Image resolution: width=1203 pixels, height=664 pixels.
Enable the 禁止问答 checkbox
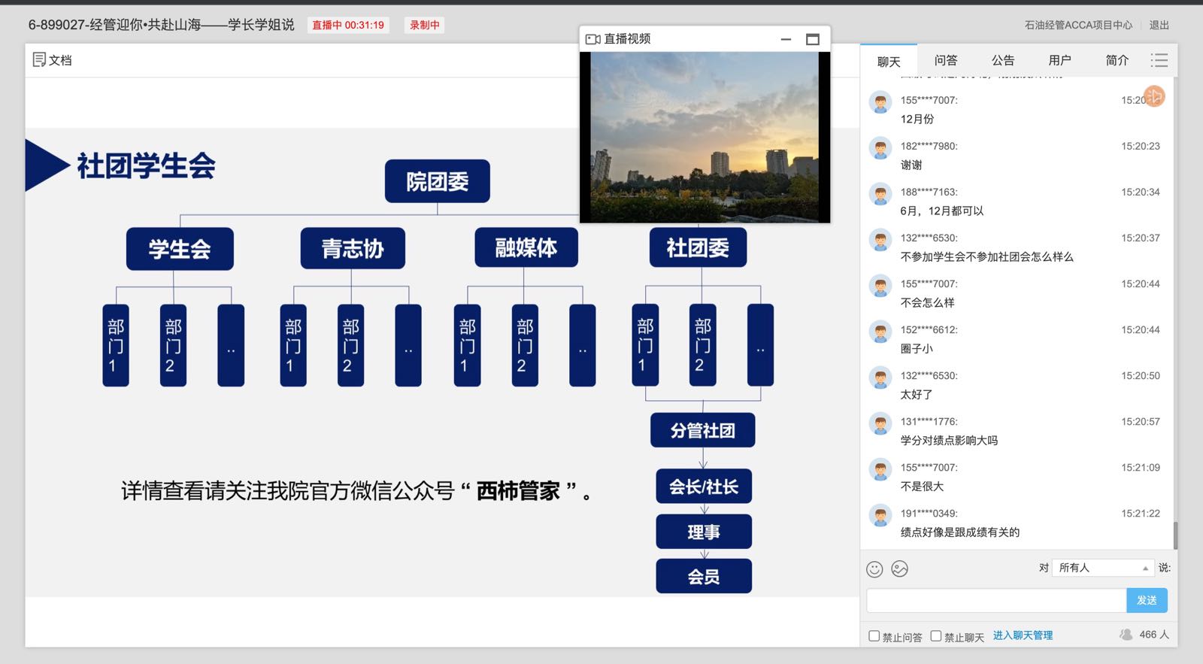pos(874,636)
